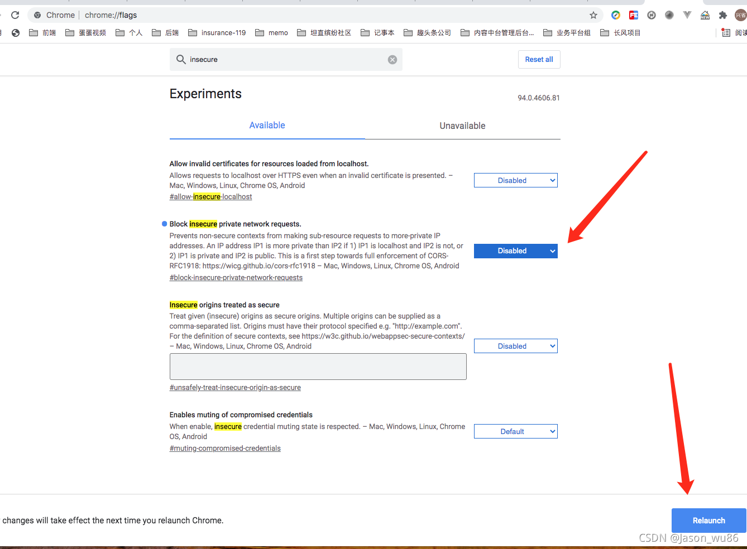Clear the search box with the X icon
This screenshot has height=549, width=747.
(392, 59)
